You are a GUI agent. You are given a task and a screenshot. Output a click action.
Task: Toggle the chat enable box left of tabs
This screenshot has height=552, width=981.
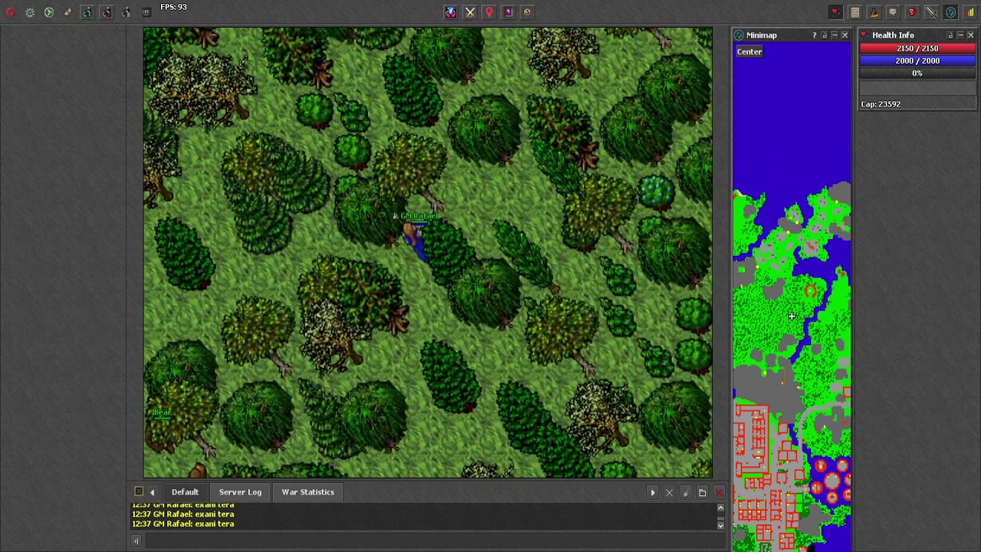tap(139, 492)
